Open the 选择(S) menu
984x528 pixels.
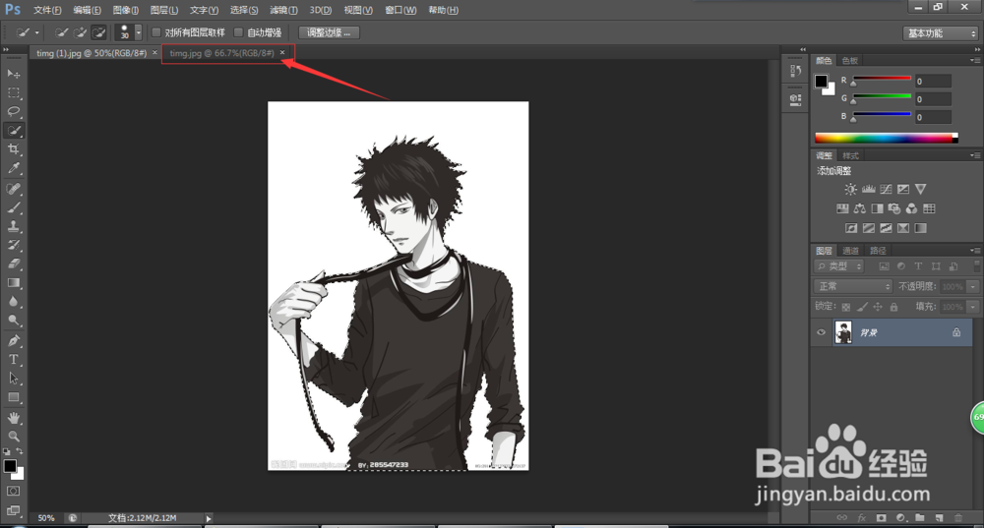click(243, 10)
